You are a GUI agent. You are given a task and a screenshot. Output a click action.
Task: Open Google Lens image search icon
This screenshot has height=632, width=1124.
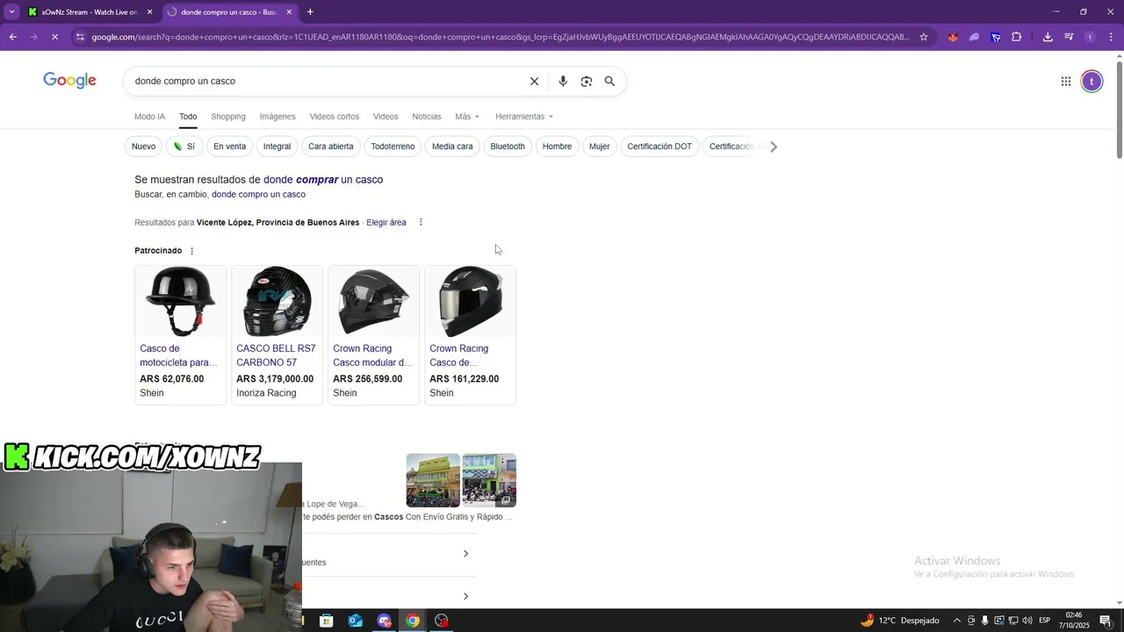point(587,81)
